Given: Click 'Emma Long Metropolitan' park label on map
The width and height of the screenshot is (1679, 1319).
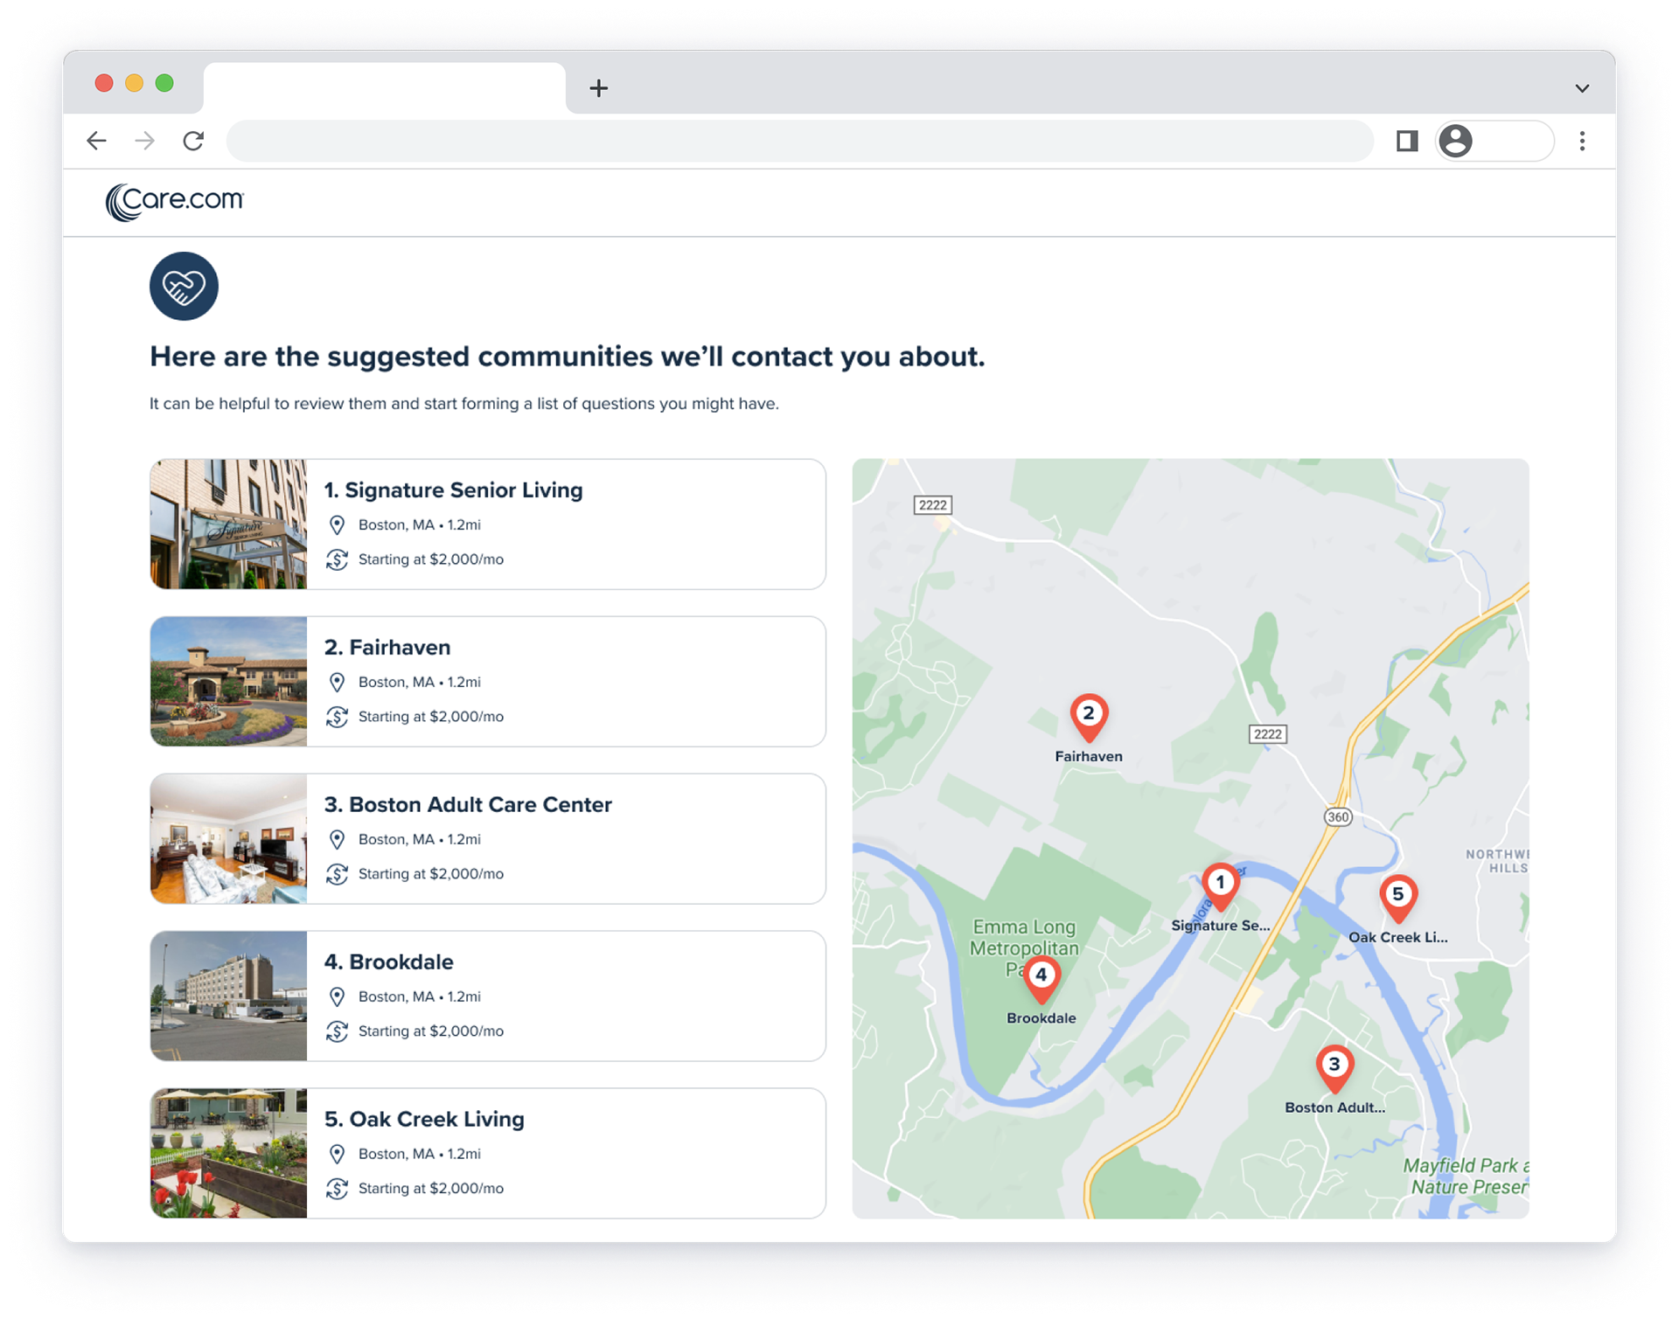Looking at the screenshot, I should (x=1024, y=938).
